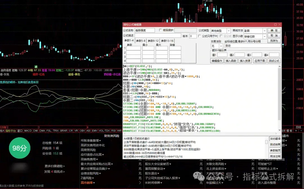
Task: Close the 指标公式编辑器 dialog
Action: [280, 24]
